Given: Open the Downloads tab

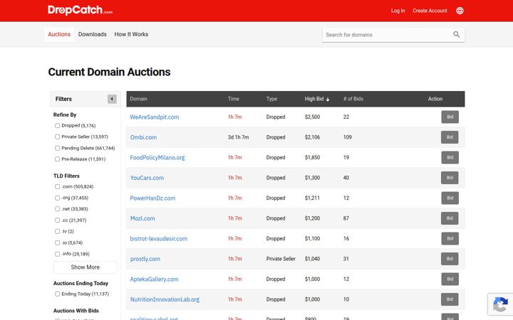Looking at the screenshot, I should (x=92, y=34).
